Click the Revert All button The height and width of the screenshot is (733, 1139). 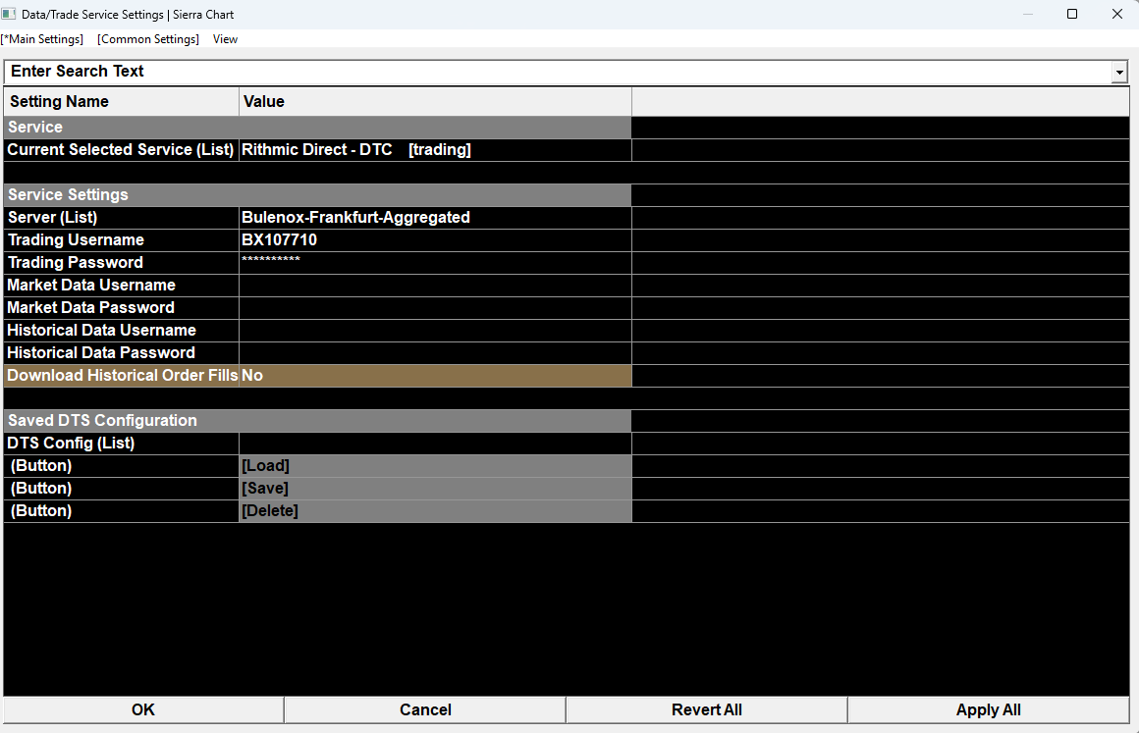[707, 709]
